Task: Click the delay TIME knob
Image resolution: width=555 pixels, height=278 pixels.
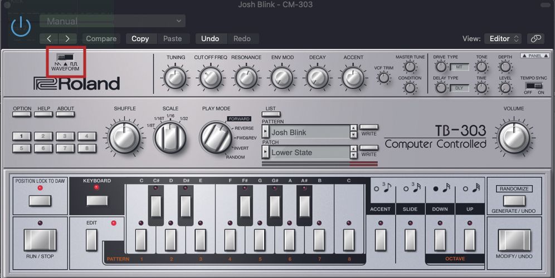Action: tap(481, 88)
